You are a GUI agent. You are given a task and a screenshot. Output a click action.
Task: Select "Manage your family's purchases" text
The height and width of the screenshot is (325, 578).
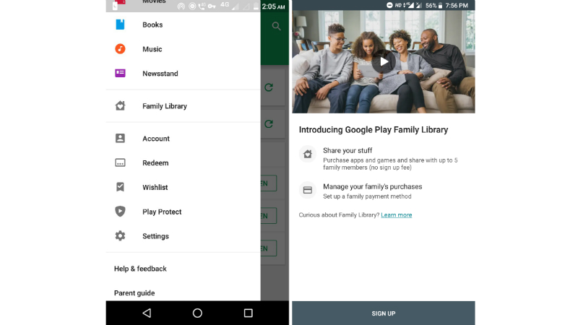(373, 186)
